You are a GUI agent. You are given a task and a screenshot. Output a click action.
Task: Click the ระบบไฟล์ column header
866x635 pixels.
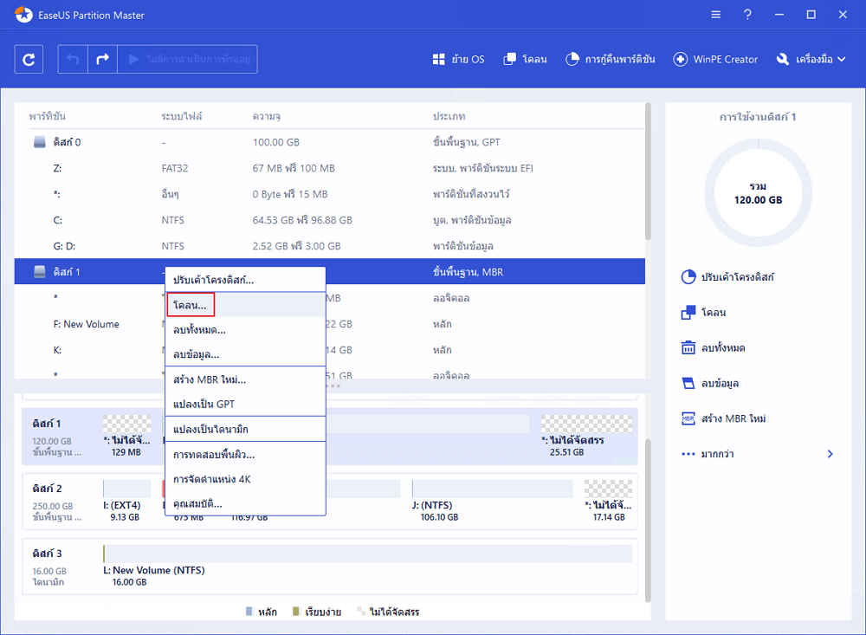182,117
